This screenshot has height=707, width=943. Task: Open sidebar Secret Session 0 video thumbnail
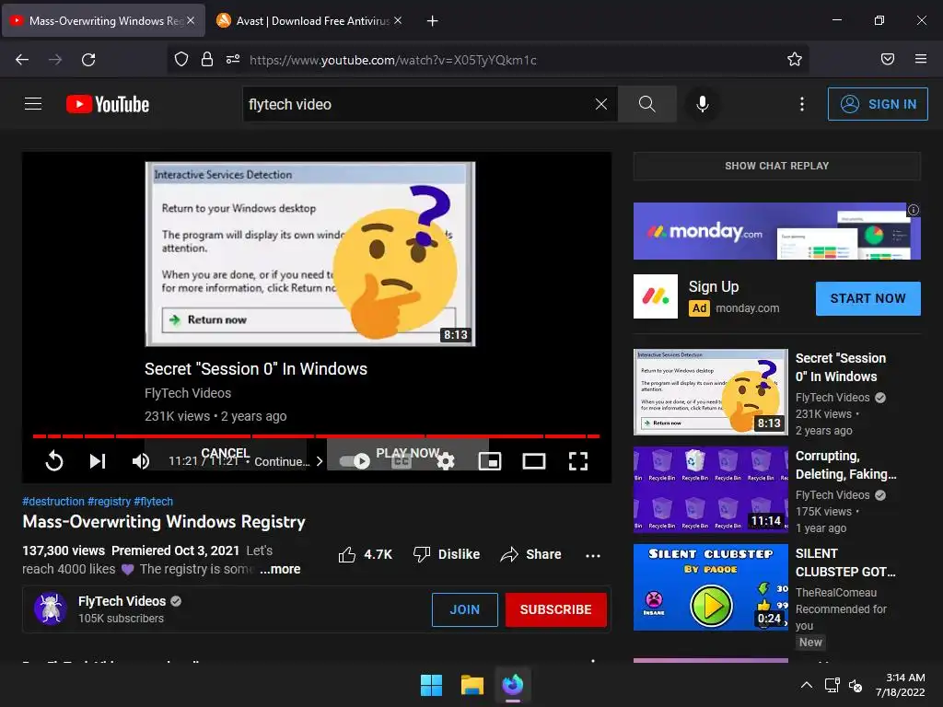tap(710, 392)
